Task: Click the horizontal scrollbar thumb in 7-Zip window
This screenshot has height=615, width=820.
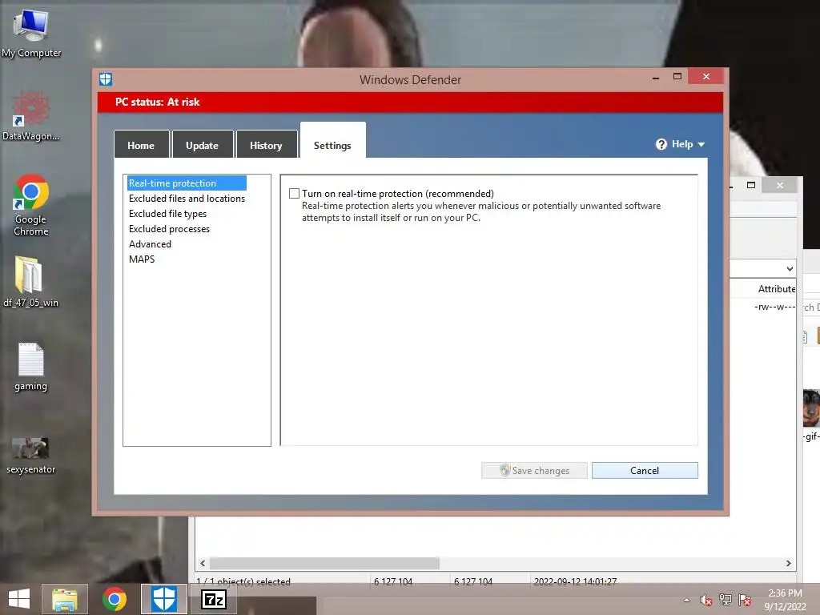Action: 324,563
